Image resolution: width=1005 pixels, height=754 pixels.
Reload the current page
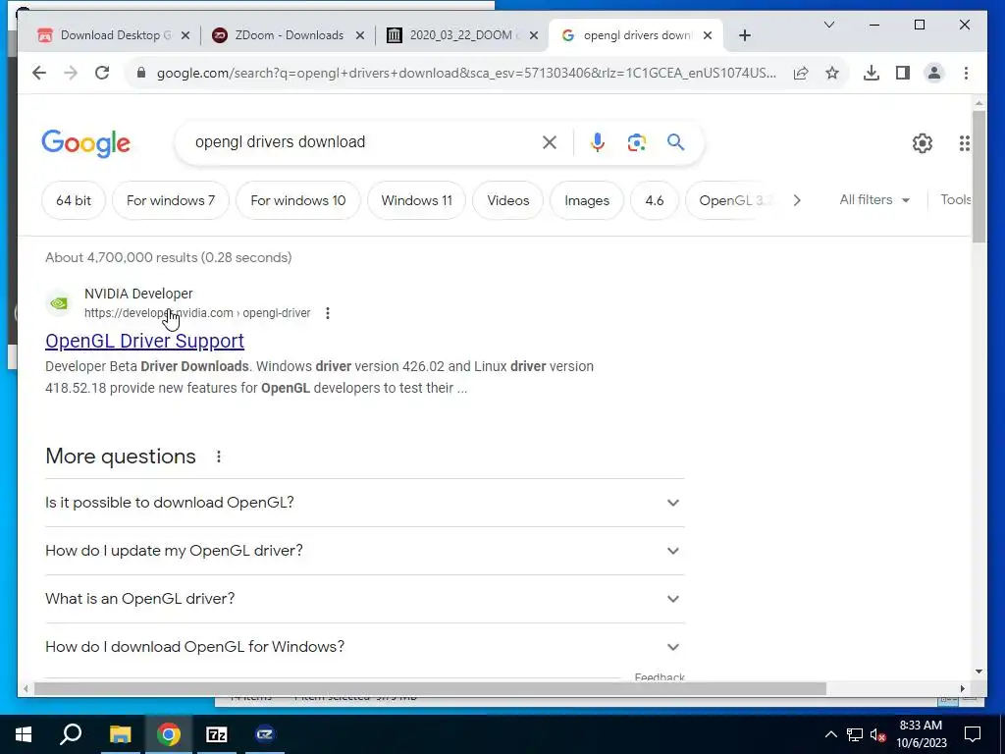[102, 73]
